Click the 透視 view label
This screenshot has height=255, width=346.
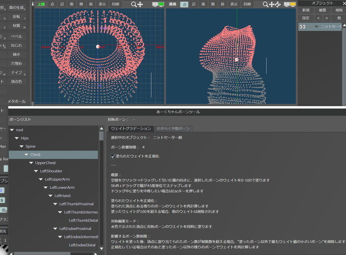pyautogui.click(x=172, y=4)
